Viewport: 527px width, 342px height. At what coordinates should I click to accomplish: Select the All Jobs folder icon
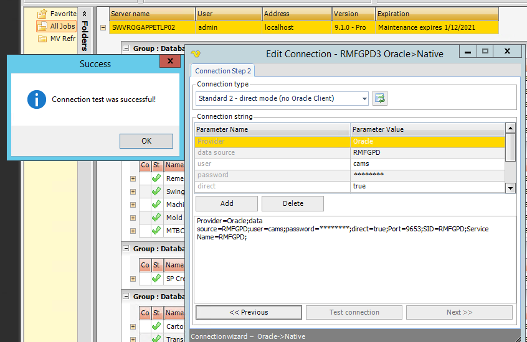42,26
